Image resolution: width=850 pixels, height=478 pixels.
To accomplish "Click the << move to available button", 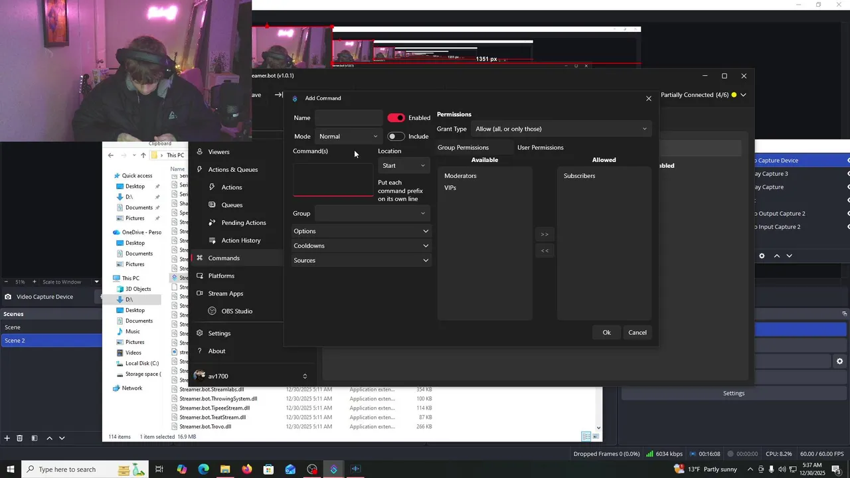I will (545, 250).
